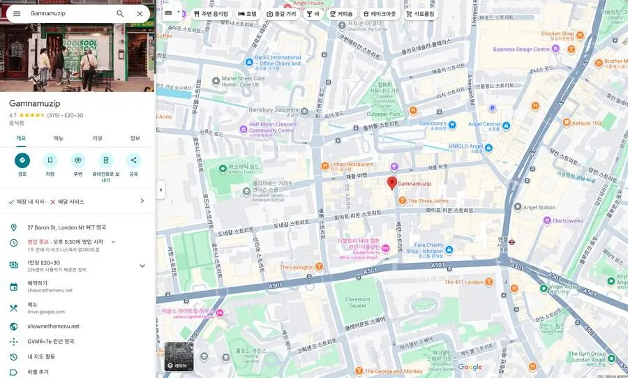
Task: Copy the address 27 Baron St, London
Action: pos(66,227)
